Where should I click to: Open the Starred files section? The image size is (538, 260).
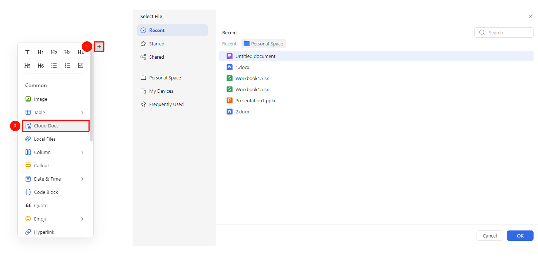click(x=173, y=44)
